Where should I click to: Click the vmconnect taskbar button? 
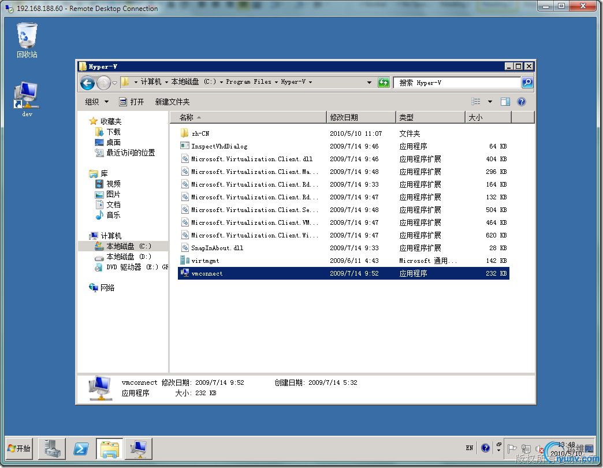click(x=139, y=448)
